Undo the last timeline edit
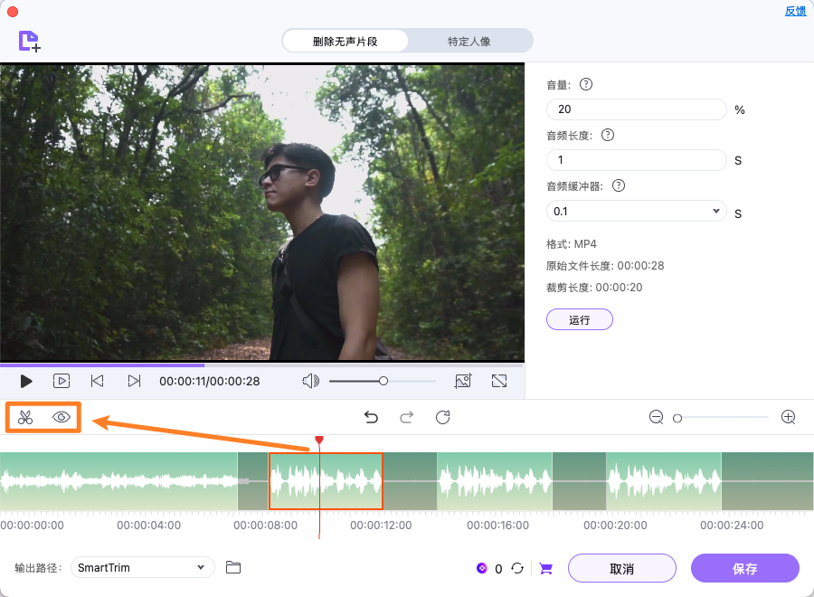The image size is (814, 597). pyautogui.click(x=371, y=417)
